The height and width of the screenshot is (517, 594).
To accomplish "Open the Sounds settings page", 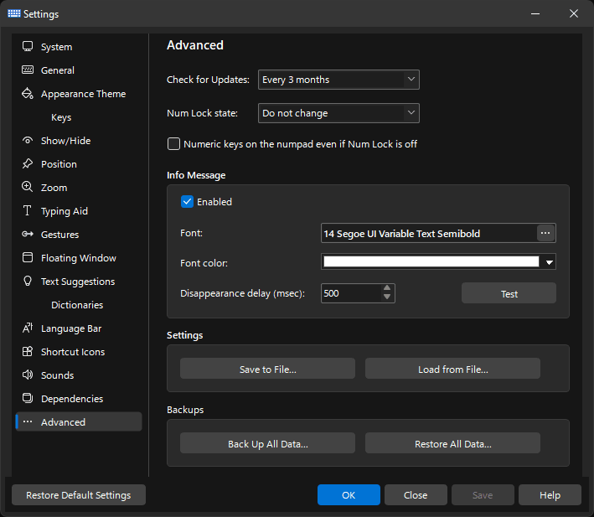I will click(79, 375).
